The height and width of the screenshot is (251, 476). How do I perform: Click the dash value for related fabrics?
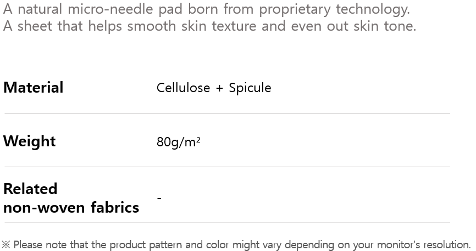click(x=159, y=198)
